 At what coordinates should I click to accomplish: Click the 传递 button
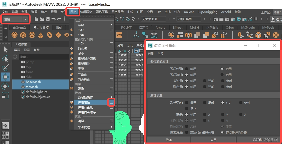pos(168,140)
